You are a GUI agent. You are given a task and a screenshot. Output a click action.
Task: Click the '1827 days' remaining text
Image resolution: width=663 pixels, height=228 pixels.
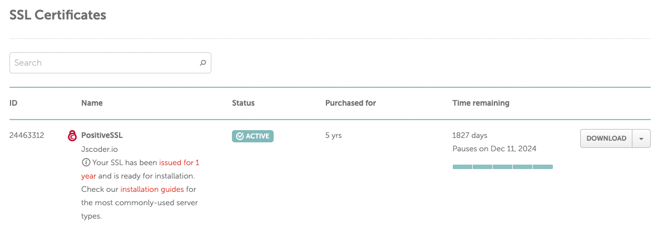tap(470, 135)
